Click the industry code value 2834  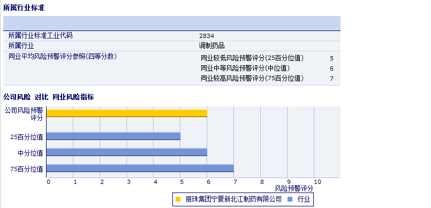[x=207, y=36]
